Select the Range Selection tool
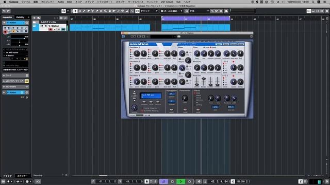 (x=79, y=11)
